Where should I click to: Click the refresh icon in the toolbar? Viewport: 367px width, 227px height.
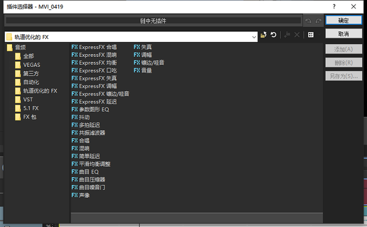tap(274, 35)
